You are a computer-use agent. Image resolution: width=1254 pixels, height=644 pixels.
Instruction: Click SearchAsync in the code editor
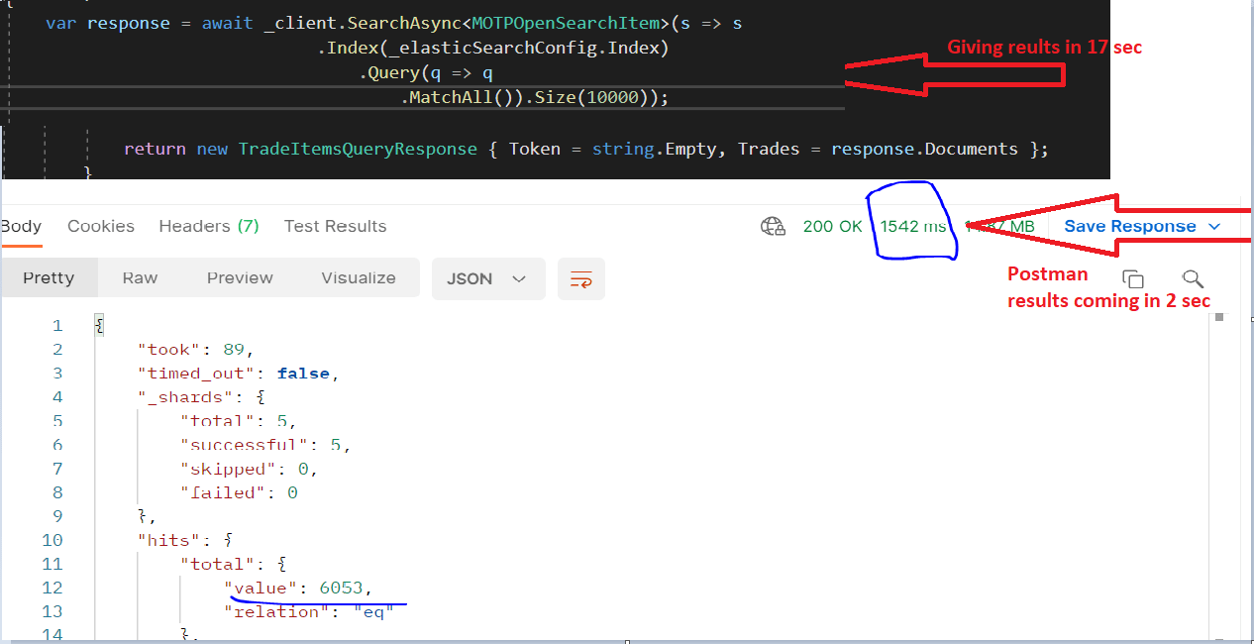tap(404, 23)
